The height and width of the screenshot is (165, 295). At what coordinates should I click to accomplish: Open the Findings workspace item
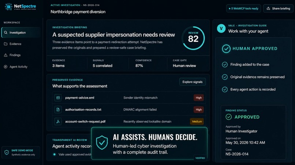(21, 55)
